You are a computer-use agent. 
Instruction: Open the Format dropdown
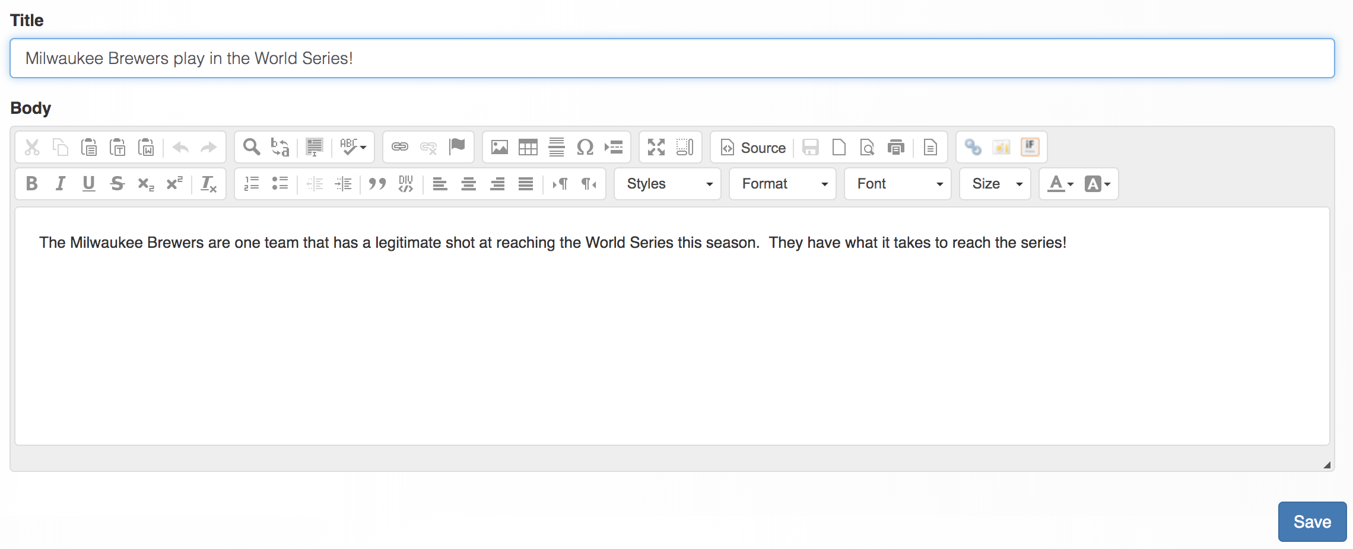(x=783, y=184)
